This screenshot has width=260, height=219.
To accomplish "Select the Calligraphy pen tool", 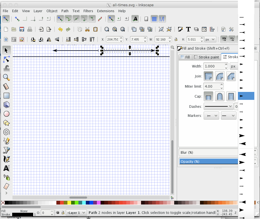I will coord(7,159).
